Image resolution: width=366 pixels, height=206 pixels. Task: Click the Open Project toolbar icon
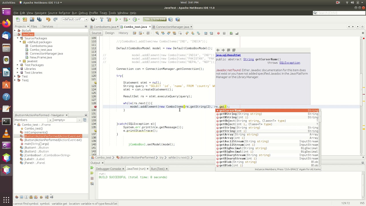[x=32, y=19]
